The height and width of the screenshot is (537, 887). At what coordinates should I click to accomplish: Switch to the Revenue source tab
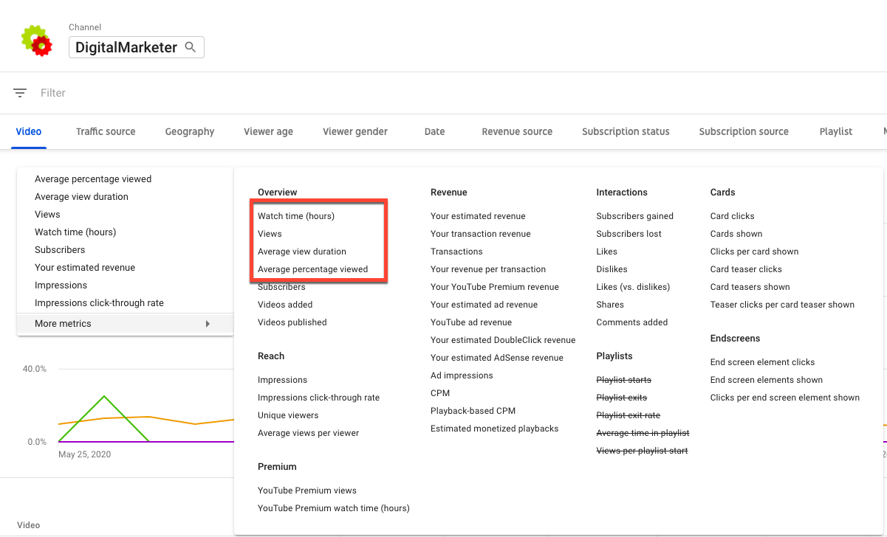point(517,131)
